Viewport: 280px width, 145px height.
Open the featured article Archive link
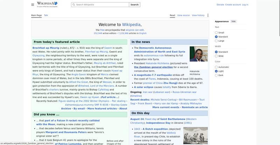66,109
